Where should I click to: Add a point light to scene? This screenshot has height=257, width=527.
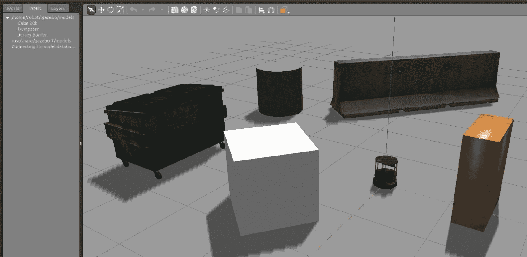pos(207,10)
